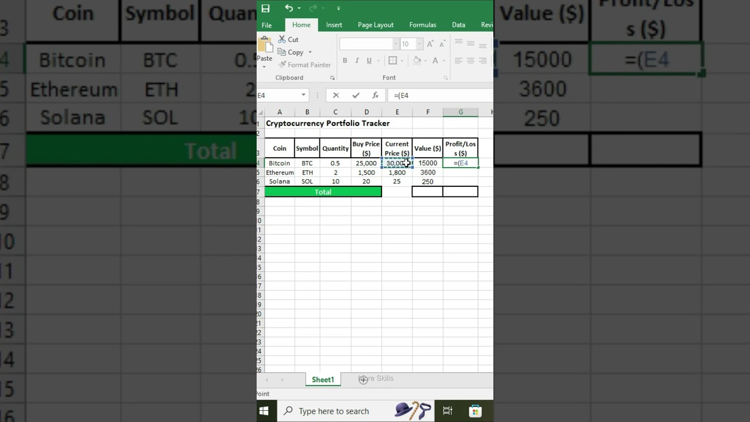
Task: Open the Windows Start menu
Action: pos(264,411)
